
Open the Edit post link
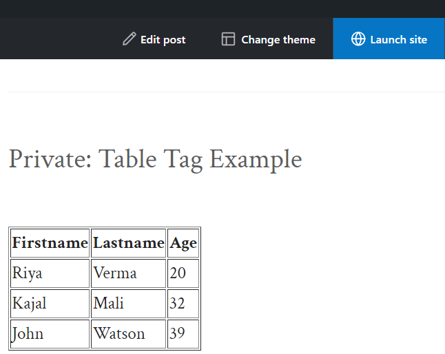pyautogui.click(x=163, y=39)
